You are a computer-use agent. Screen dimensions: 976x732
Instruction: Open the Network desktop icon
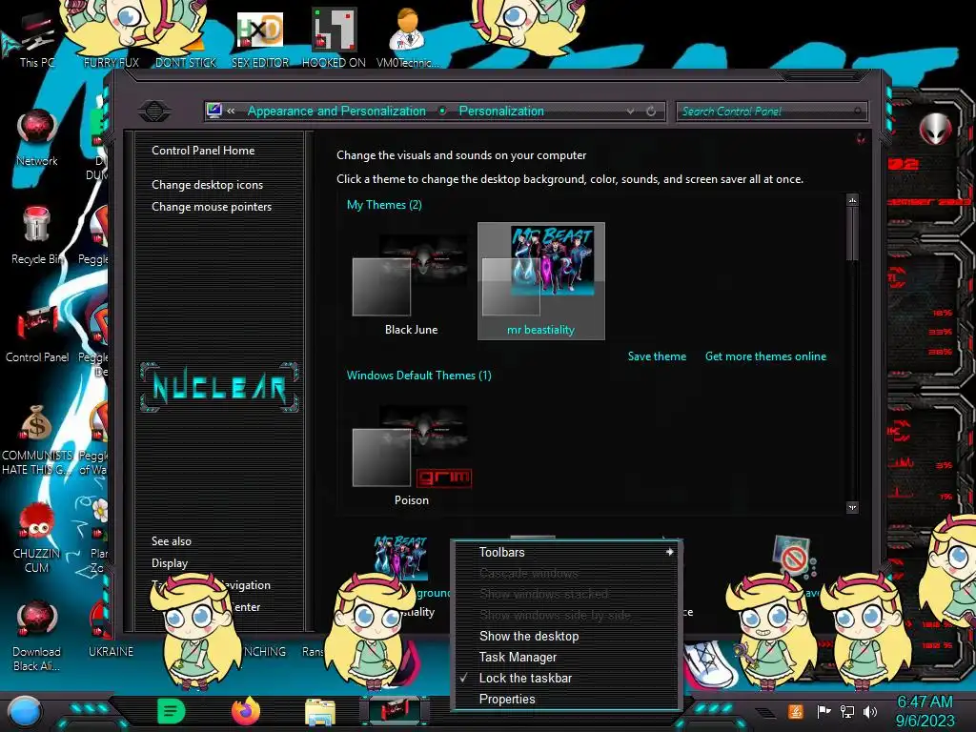(x=37, y=137)
